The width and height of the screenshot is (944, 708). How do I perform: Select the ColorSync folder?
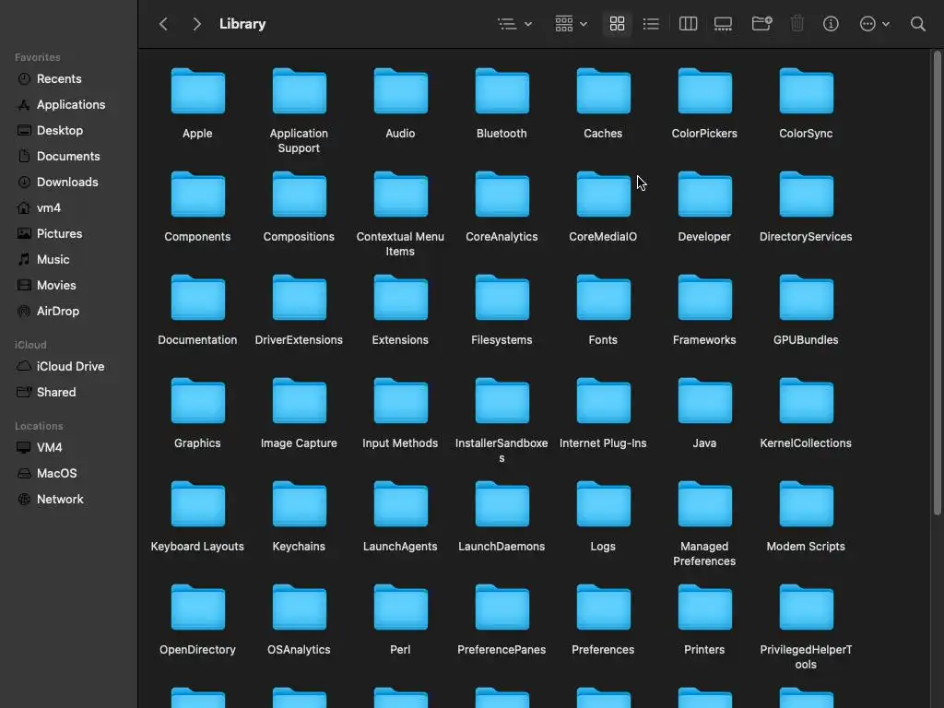click(806, 91)
